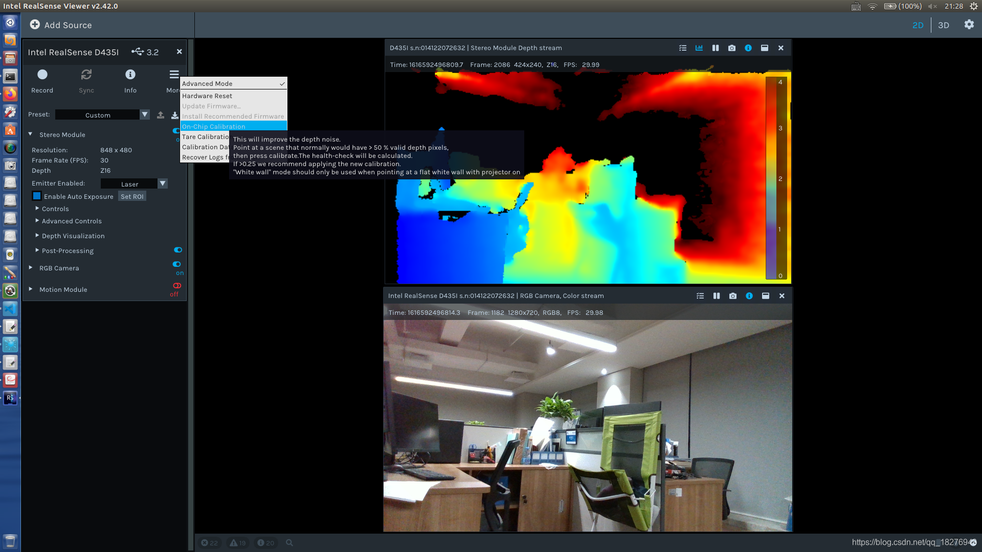Viewport: 982px width, 552px height.
Task: Click the Record button icon
Action: [42, 75]
